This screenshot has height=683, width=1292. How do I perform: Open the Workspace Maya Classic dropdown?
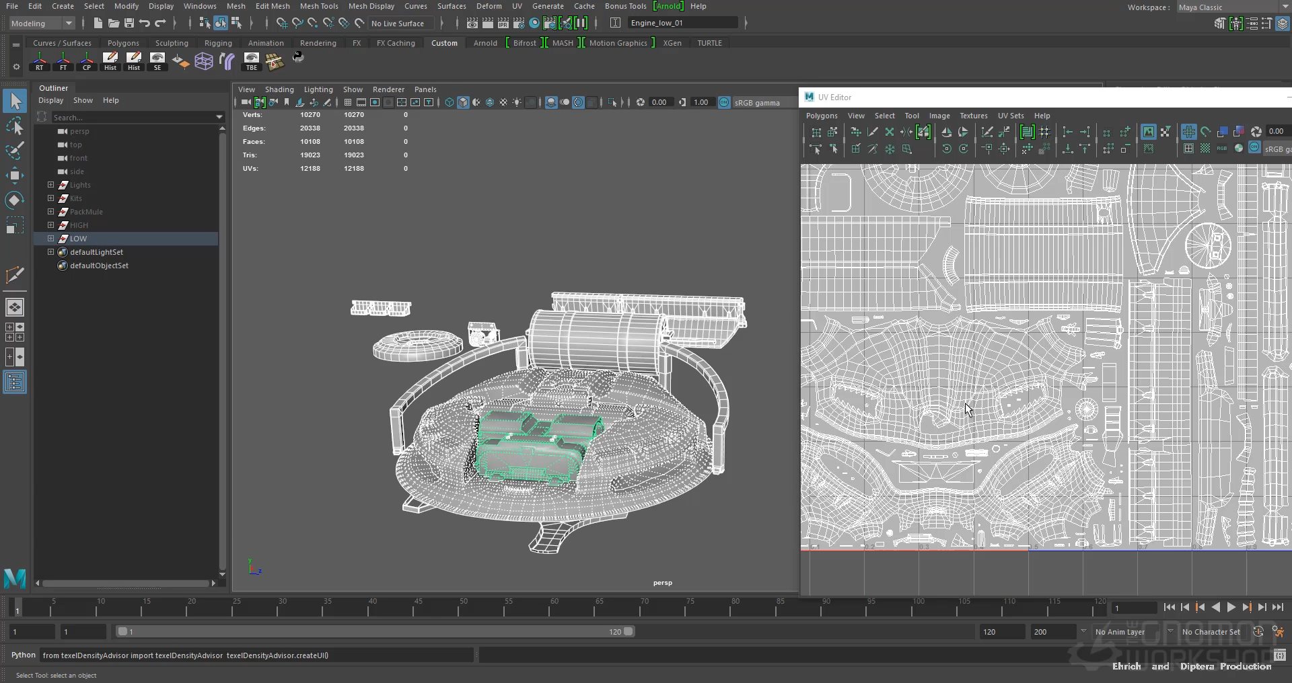(1233, 7)
